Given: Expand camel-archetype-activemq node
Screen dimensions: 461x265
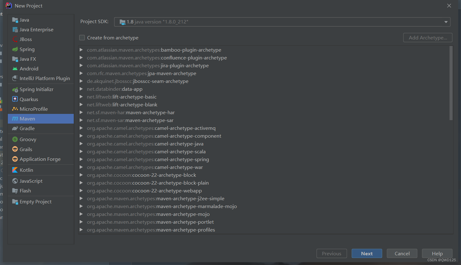Looking at the screenshot, I should point(81,128).
